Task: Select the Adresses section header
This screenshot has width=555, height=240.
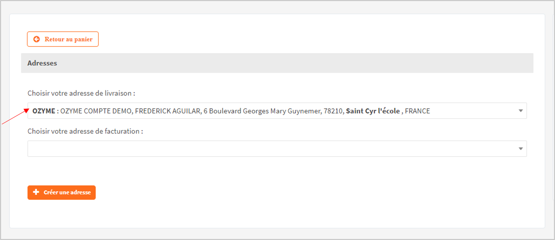Action: 42,63
